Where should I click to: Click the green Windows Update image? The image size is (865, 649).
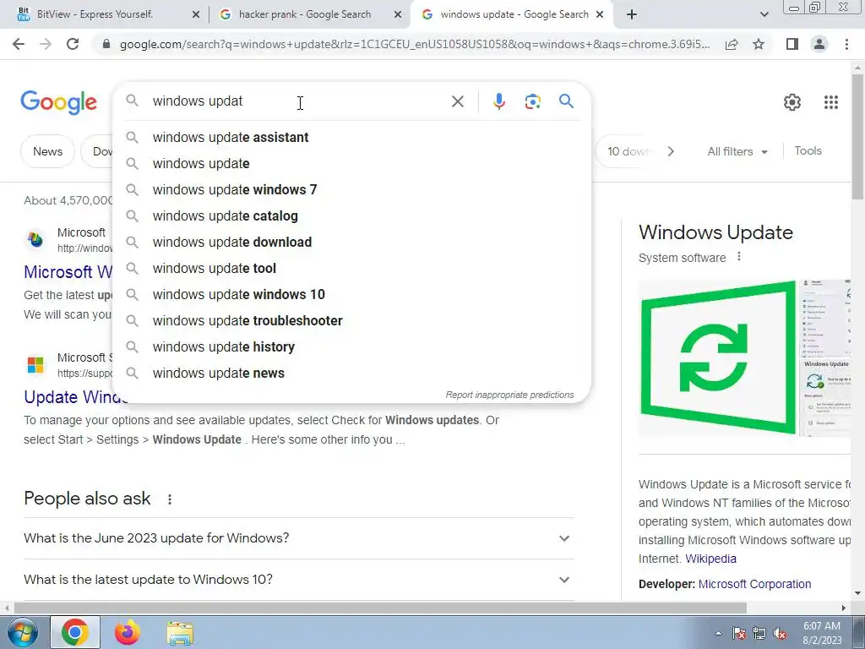point(717,357)
